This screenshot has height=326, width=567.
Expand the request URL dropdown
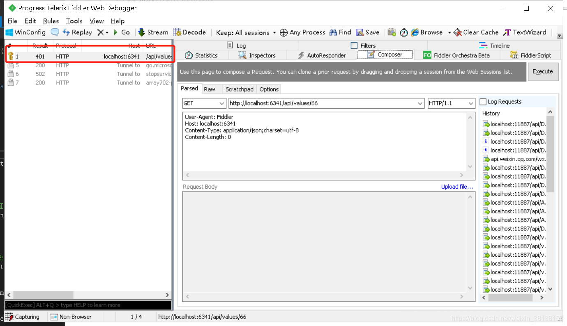coord(420,103)
